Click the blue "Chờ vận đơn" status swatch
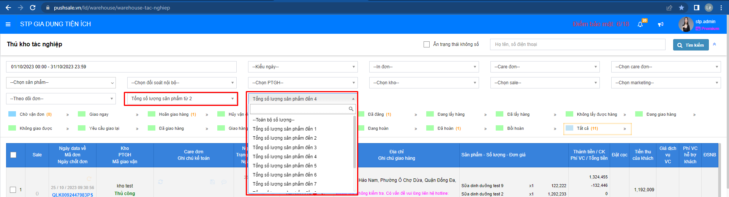The height and width of the screenshot is (197, 729). [12, 114]
